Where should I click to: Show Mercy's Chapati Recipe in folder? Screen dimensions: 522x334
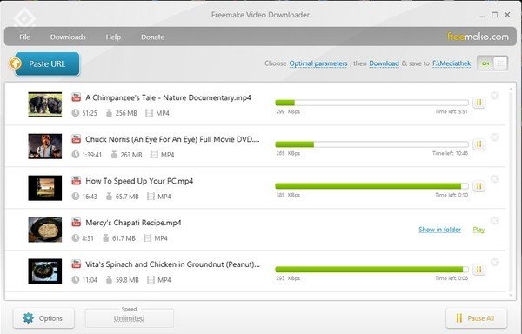click(439, 230)
